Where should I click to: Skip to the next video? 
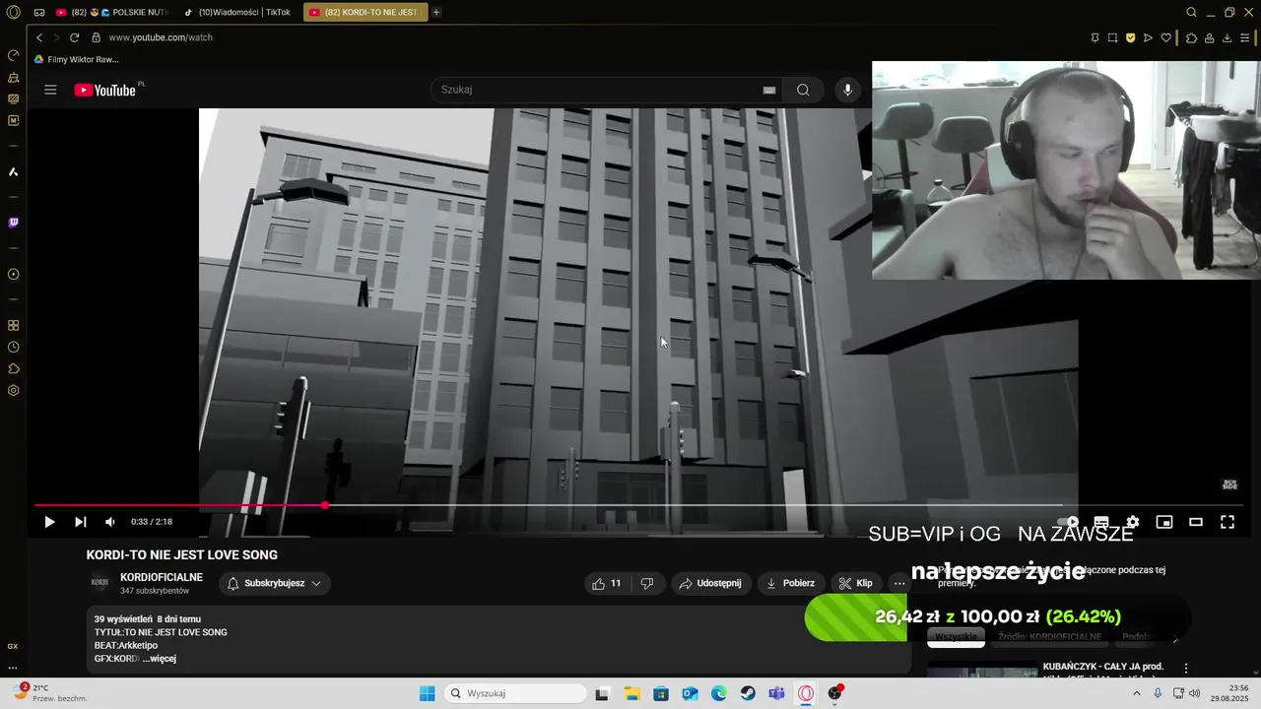click(x=81, y=522)
